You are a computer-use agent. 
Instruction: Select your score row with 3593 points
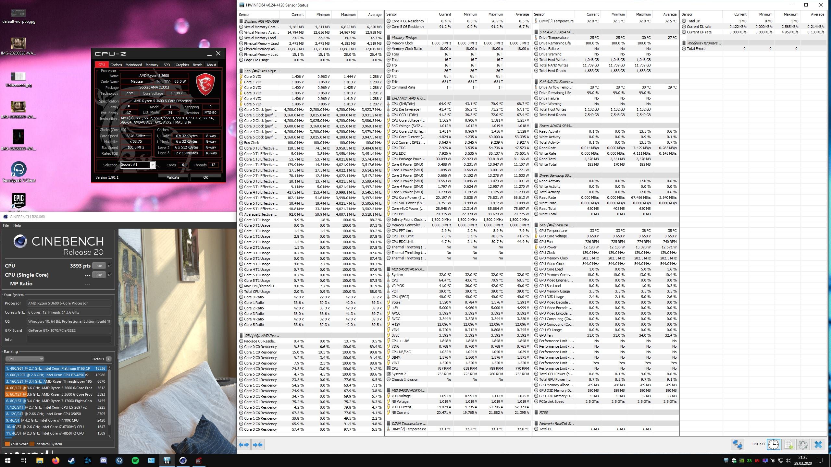tap(56, 394)
